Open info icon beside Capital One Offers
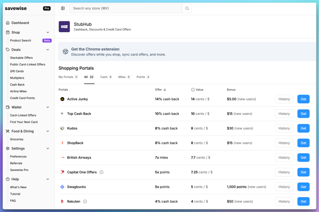The height and width of the screenshot is (212, 319). coord(101,172)
